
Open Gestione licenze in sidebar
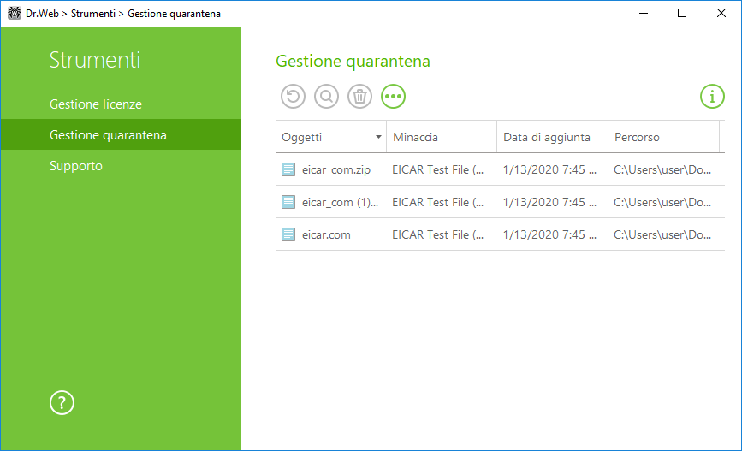coord(96,104)
